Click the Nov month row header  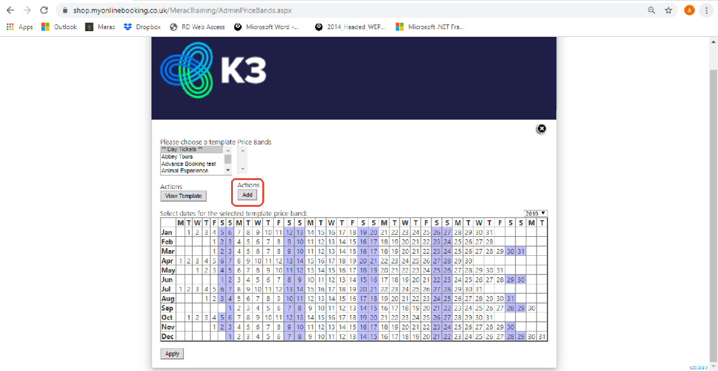pos(168,327)
